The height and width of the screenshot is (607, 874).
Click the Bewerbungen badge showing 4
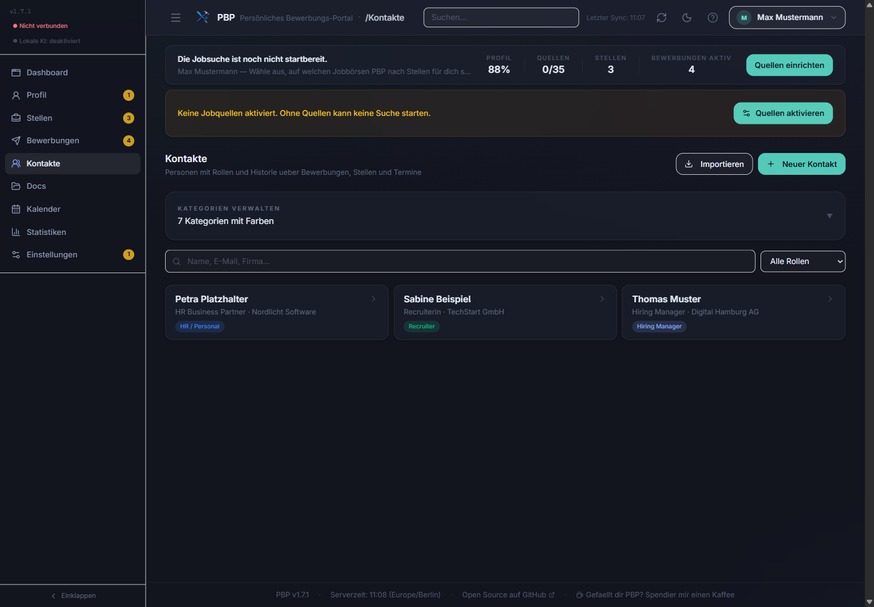129,141
